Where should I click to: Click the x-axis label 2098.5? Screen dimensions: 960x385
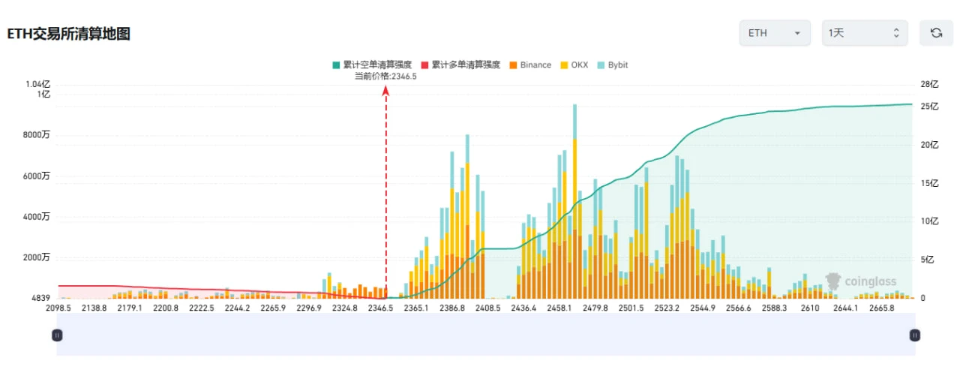point(58,308)
